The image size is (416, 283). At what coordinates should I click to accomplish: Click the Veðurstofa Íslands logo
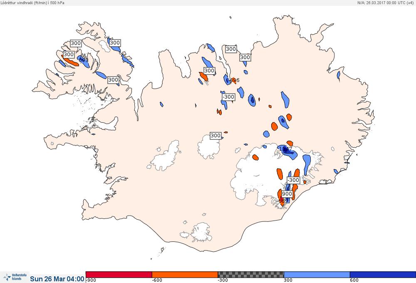15,277
